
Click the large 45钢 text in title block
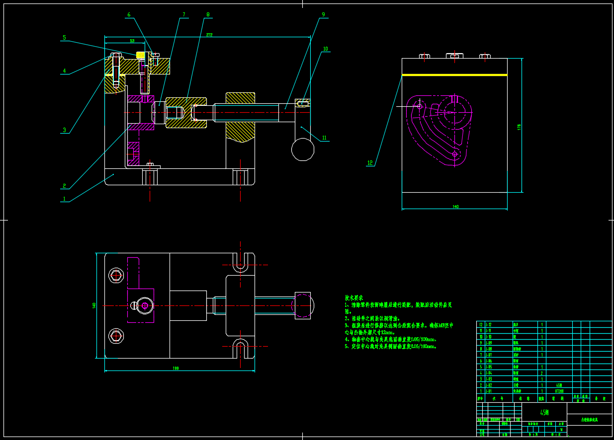point(544,412)
